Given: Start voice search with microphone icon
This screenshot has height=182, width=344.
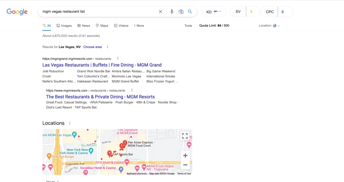Looking at the screenshot, I should click(172, 12).
